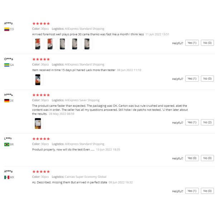The width and height of the screenshot is (215, 215).
Task: Click the Brazil flag icon
Action: point(7,144)
